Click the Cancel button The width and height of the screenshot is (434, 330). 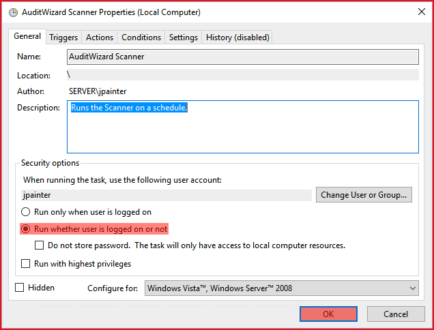pos(396,314)
